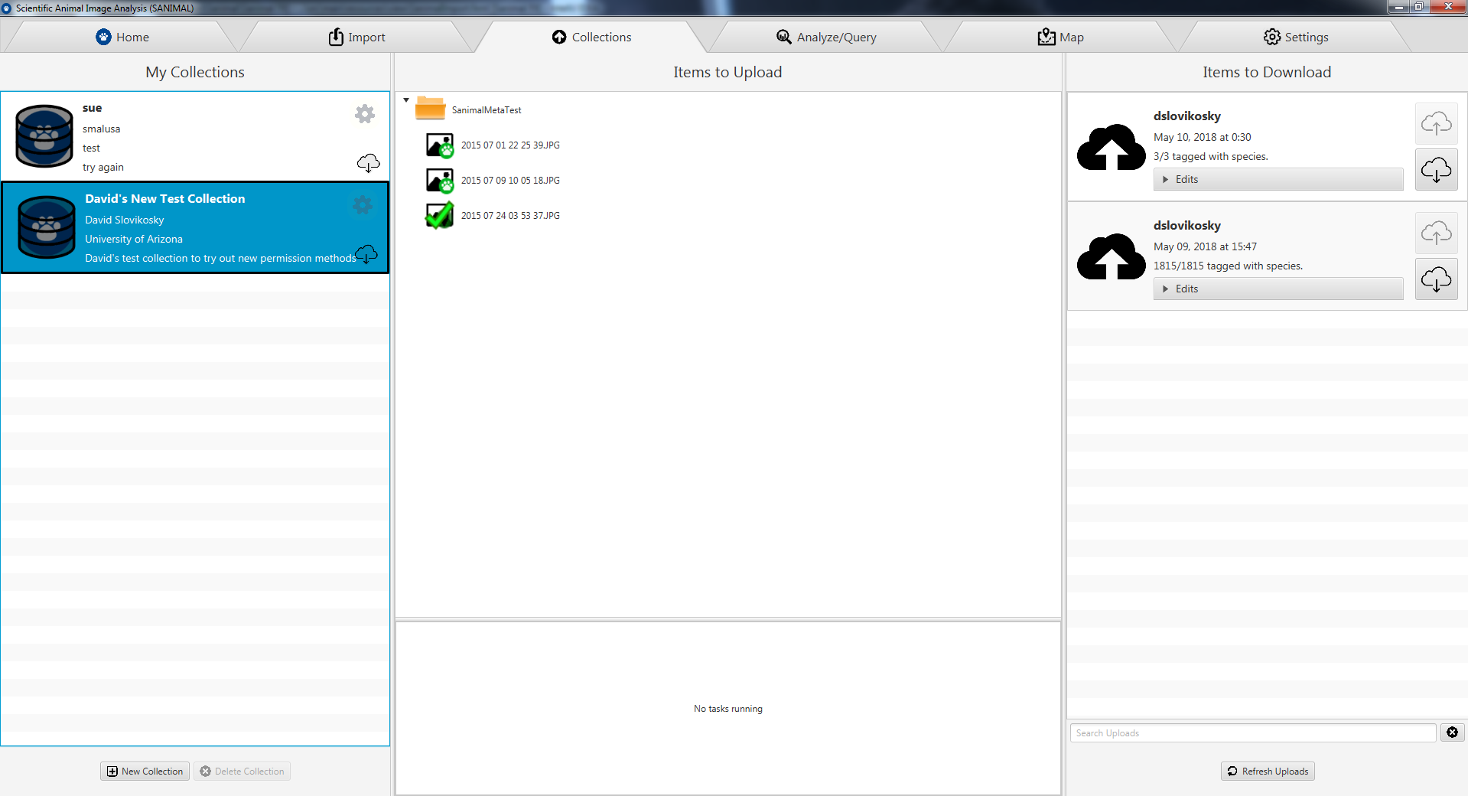Click "3/3 tagged with species." text
Image resolution: width=1468 pixels, height=796 pixels.
[x=1211, y=156]
